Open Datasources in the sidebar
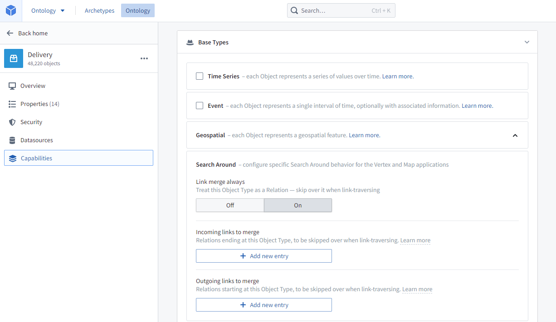This screenshot has width=556, height=322. pyautogui.click(x=78, y=140)
